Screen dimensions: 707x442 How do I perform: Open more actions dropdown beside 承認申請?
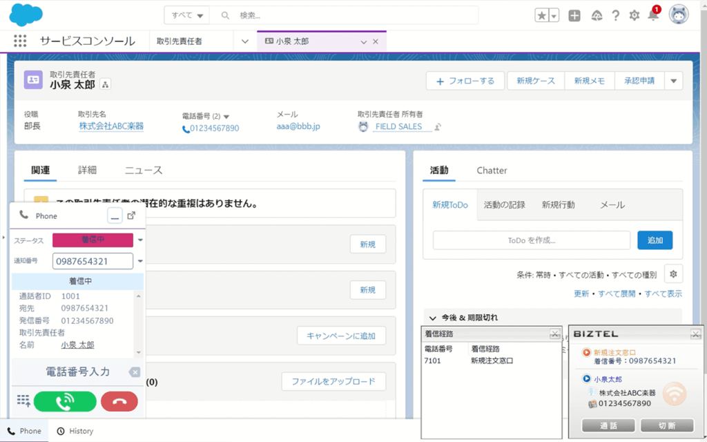coord(674,81)
